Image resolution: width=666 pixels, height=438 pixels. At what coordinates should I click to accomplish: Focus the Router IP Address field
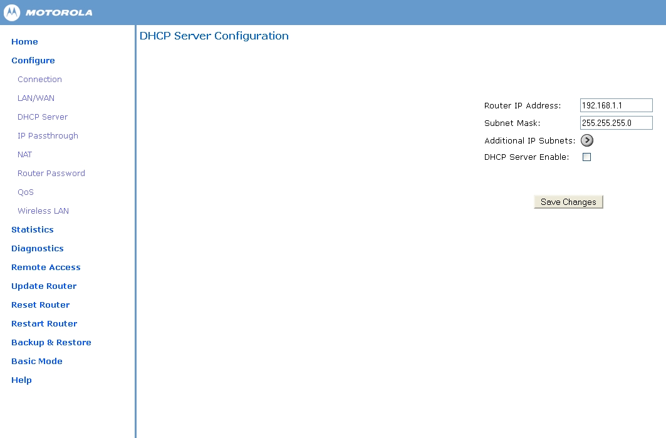click(x=616, y=105)
